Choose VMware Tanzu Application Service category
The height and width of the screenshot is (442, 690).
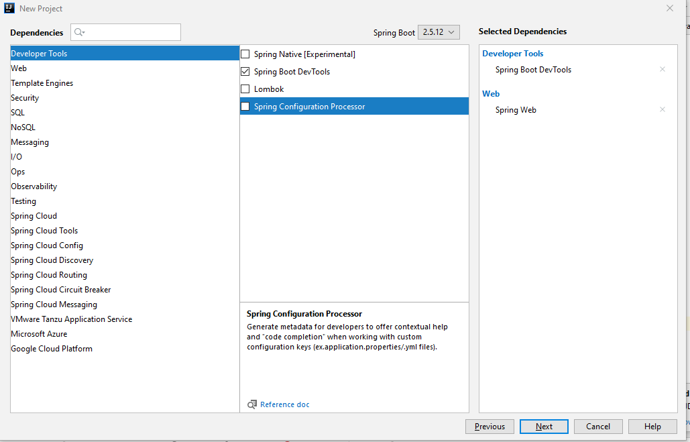(x=125, y=319)
